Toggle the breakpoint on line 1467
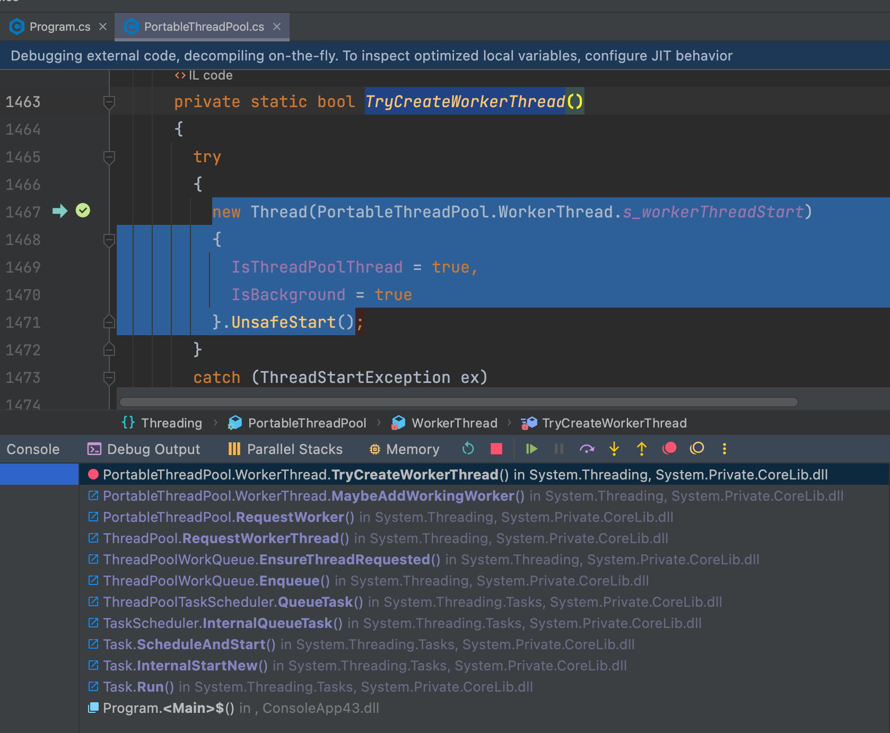This screenshot has height=733, width=890. 83,211
